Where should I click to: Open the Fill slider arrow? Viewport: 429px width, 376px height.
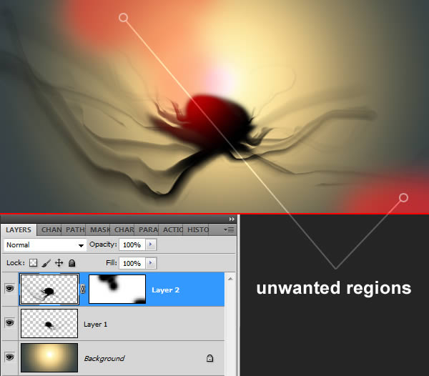click(150, 263)
